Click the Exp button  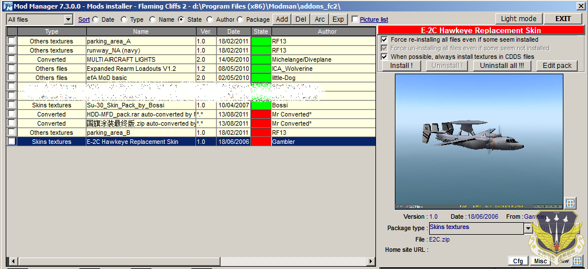point(338,19)
